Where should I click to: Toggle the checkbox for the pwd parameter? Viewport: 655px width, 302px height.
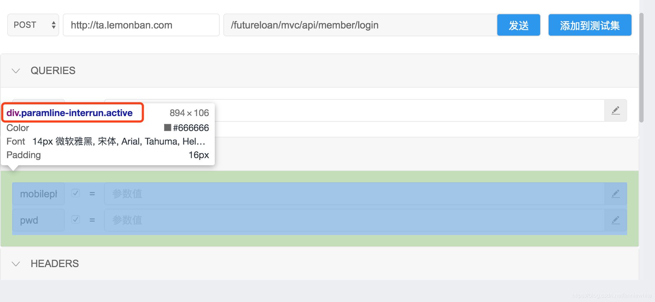click(75, 219)
